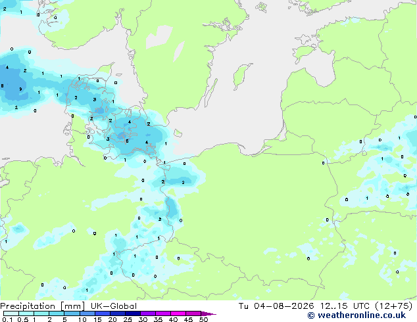Click the '9' precipitation value on map
The image size is (417, 322).
(20, 89)
